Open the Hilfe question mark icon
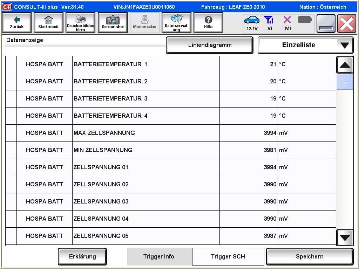The image size is (359, 269). (208, 20)
